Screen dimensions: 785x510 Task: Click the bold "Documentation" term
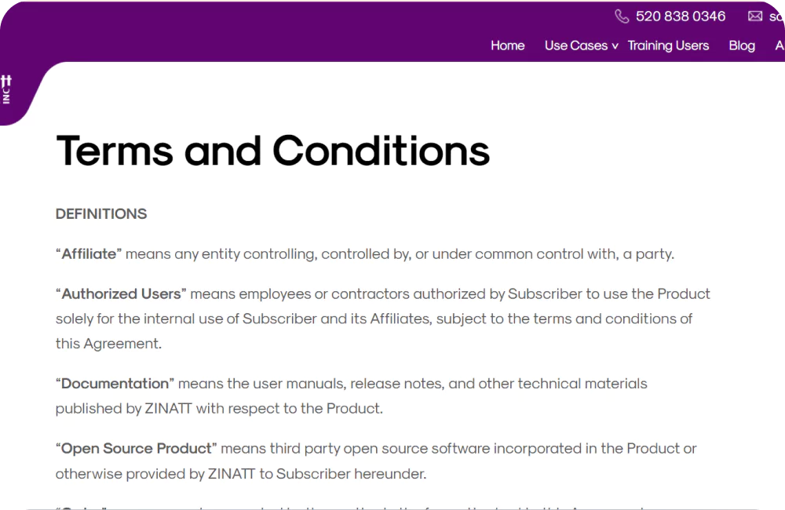point(115,384)
